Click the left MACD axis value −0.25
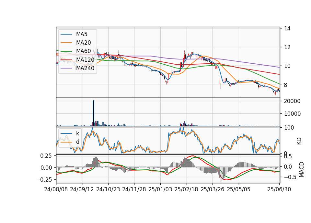This screenshot has width=311, height=223. 44,180
